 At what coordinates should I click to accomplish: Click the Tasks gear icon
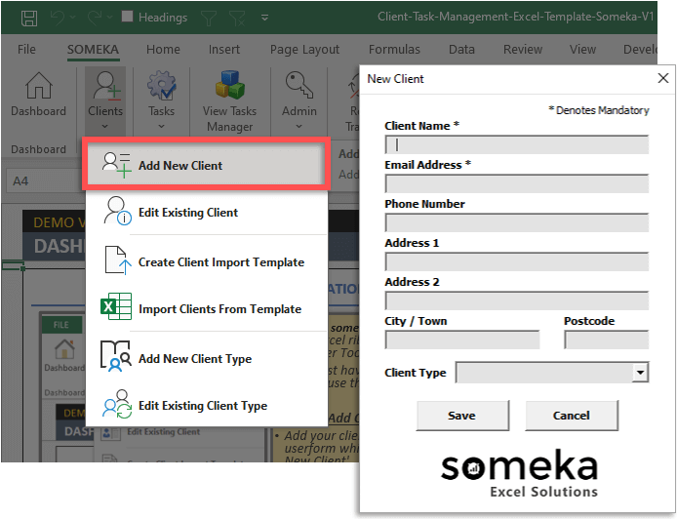[x=162, y=86]
